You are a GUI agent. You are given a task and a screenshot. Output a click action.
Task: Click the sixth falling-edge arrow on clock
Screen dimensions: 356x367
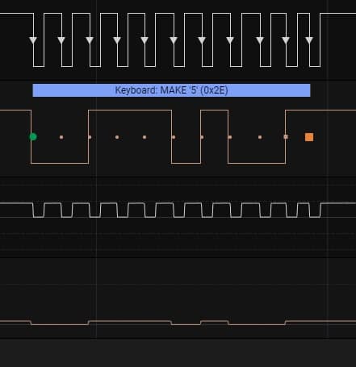[x=174, y=40]
